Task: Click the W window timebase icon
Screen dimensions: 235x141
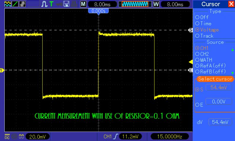Action: [x=156, y=4]
